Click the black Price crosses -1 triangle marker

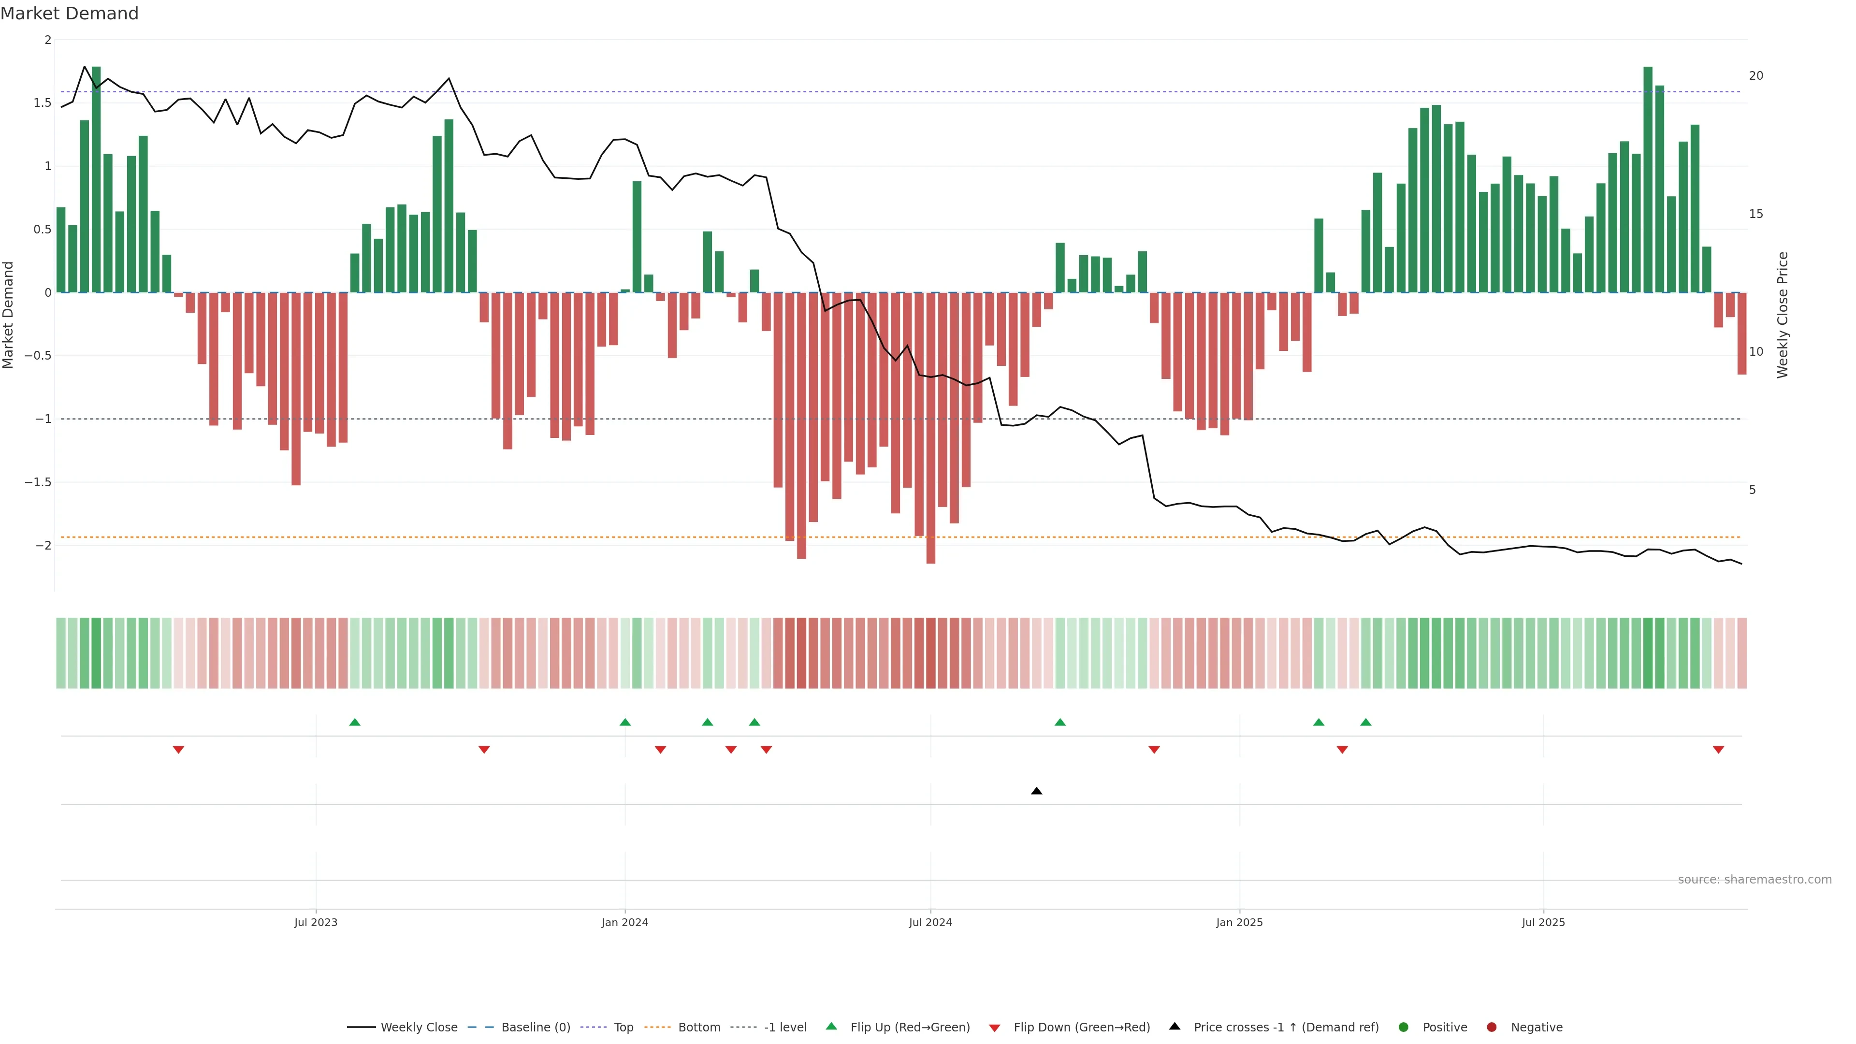pyautogui.click(x=1036, y=791)
